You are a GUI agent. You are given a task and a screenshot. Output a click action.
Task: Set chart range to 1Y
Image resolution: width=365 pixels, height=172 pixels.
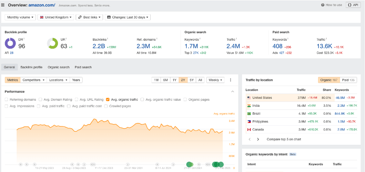[x=174, y=80]
